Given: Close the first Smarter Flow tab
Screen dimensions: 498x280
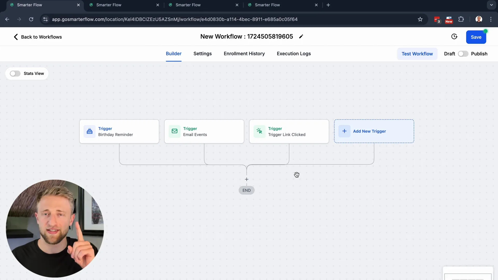Looking at the screenshot, I should (78, 5).
